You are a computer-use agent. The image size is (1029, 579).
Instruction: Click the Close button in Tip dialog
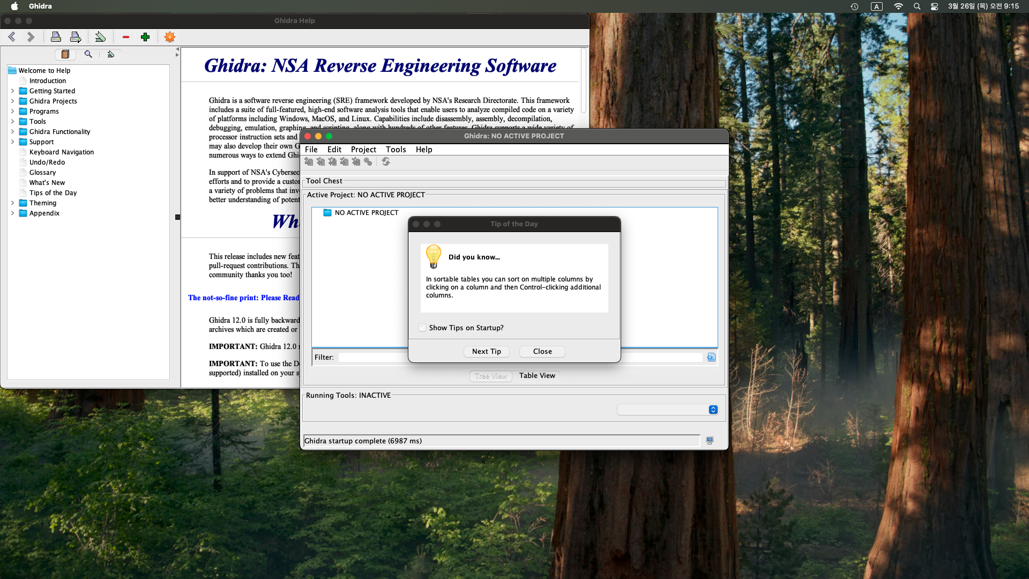[542, 352]
